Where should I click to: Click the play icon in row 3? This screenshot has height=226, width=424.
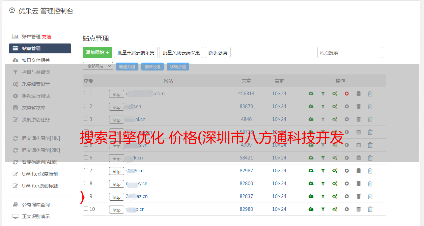pos(347,119)
